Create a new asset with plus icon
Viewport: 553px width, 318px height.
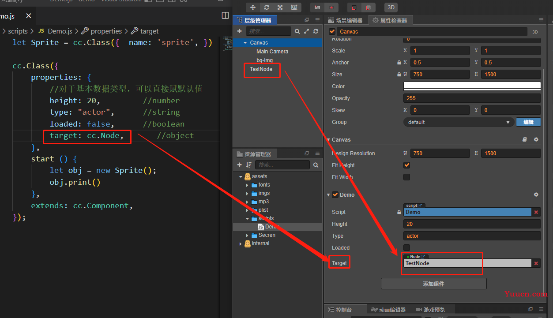239,165
